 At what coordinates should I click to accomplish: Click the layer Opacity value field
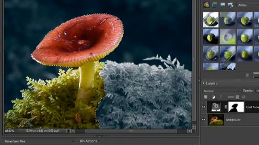[x=257, y=91]
